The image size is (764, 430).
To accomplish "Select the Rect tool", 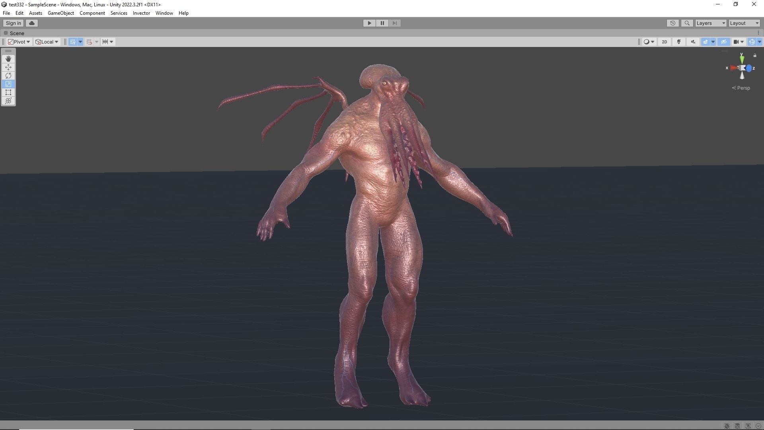I will click(x=8, y=92).
